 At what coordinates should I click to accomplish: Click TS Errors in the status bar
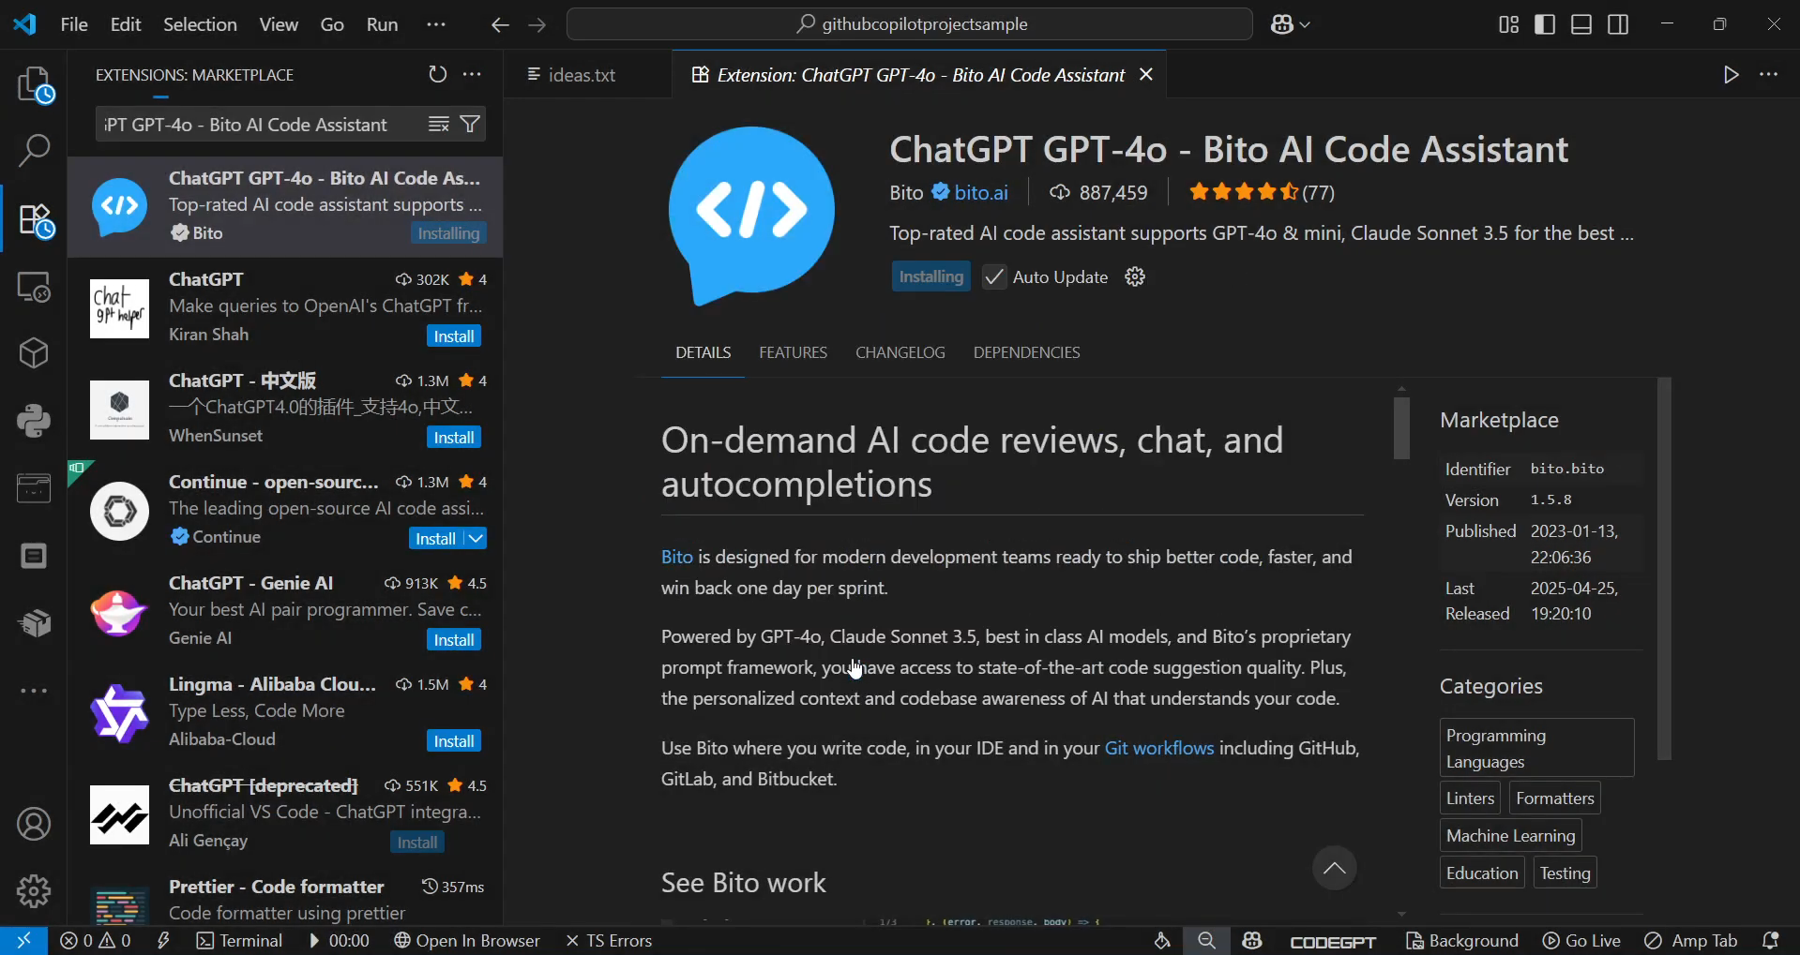pyautogui.click(x=609, y=940)
